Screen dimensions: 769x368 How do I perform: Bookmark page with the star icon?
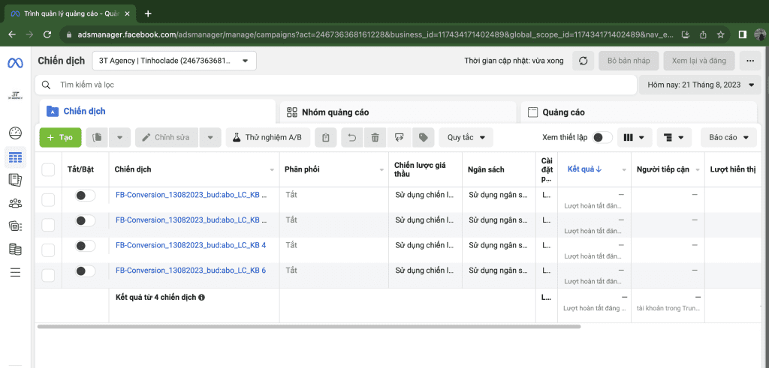tap(720, 34)
